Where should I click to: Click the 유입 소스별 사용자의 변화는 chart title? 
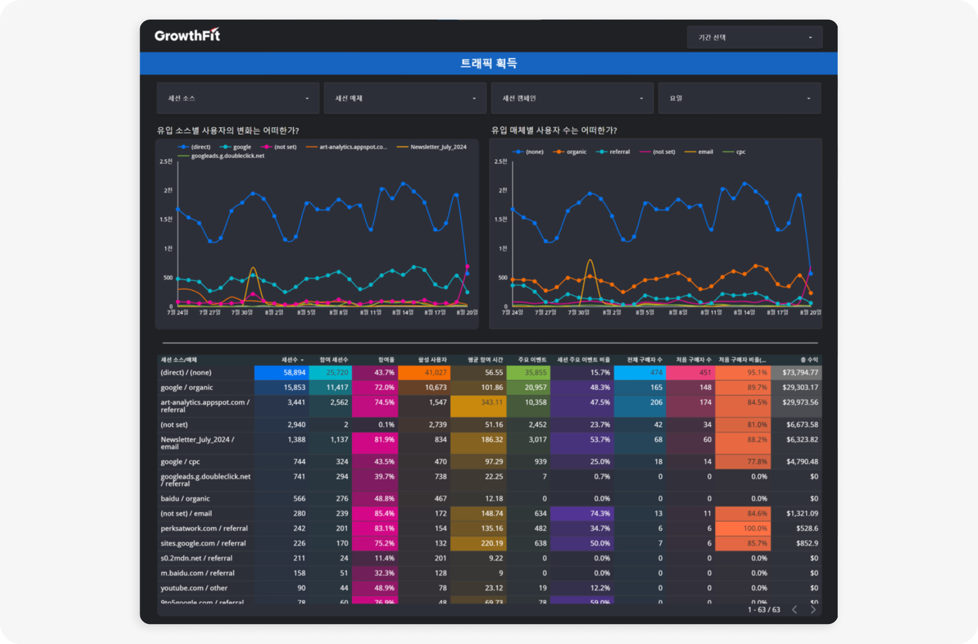pos(228,130)
